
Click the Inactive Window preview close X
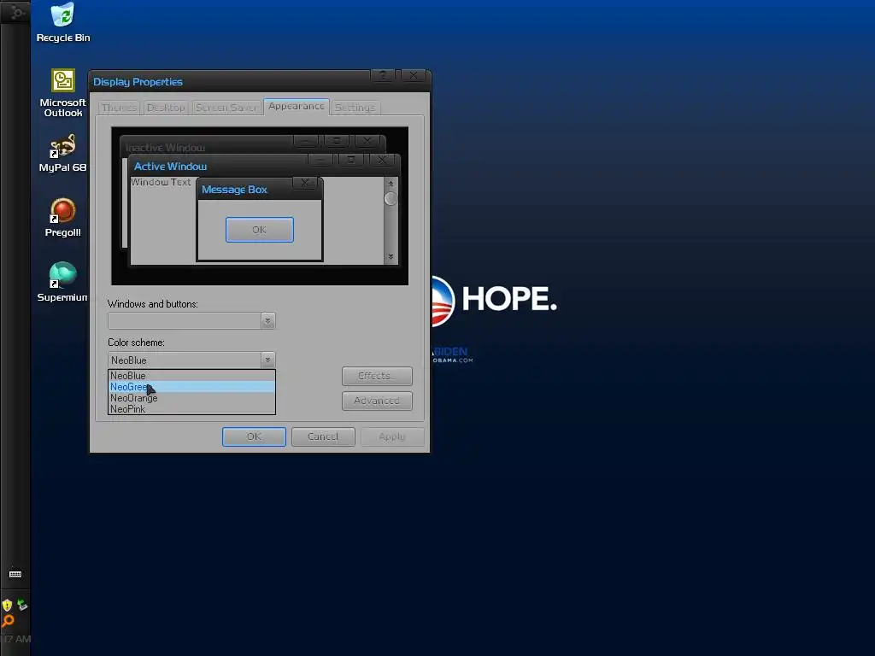[367, 141]
